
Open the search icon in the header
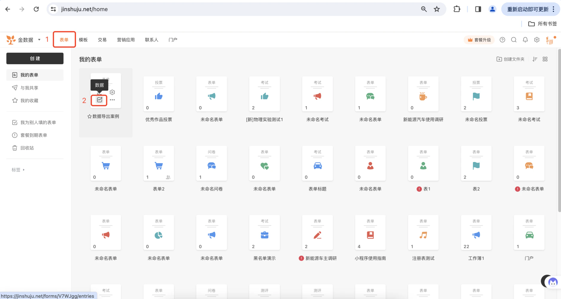coord(514,40)
